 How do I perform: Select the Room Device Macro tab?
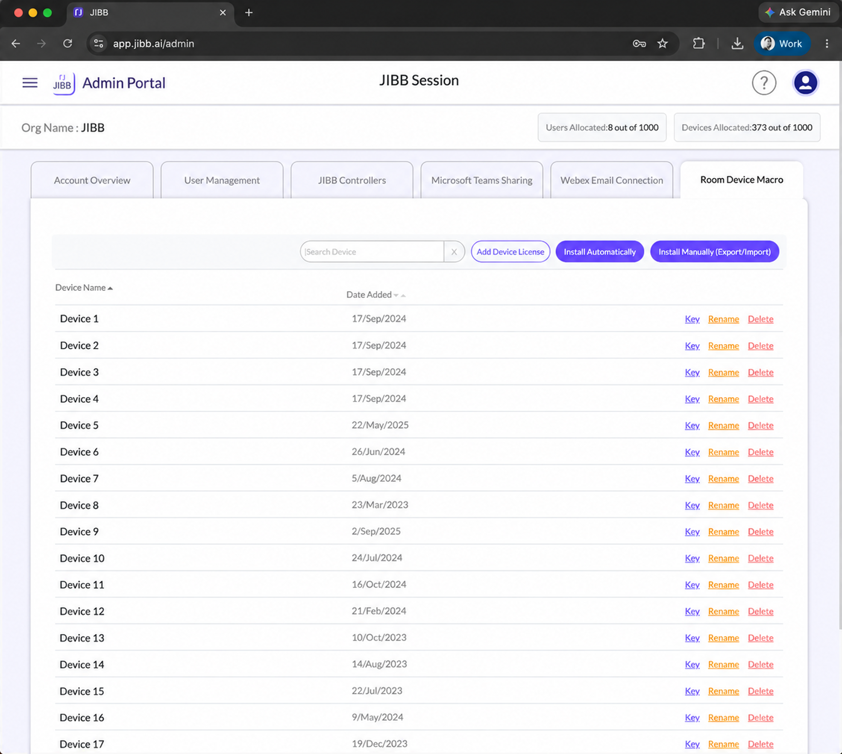(x=742, y=180)
